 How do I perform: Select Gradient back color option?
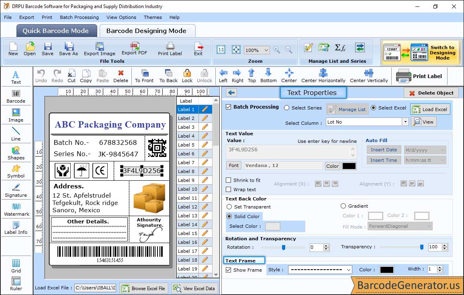point(343,206)
